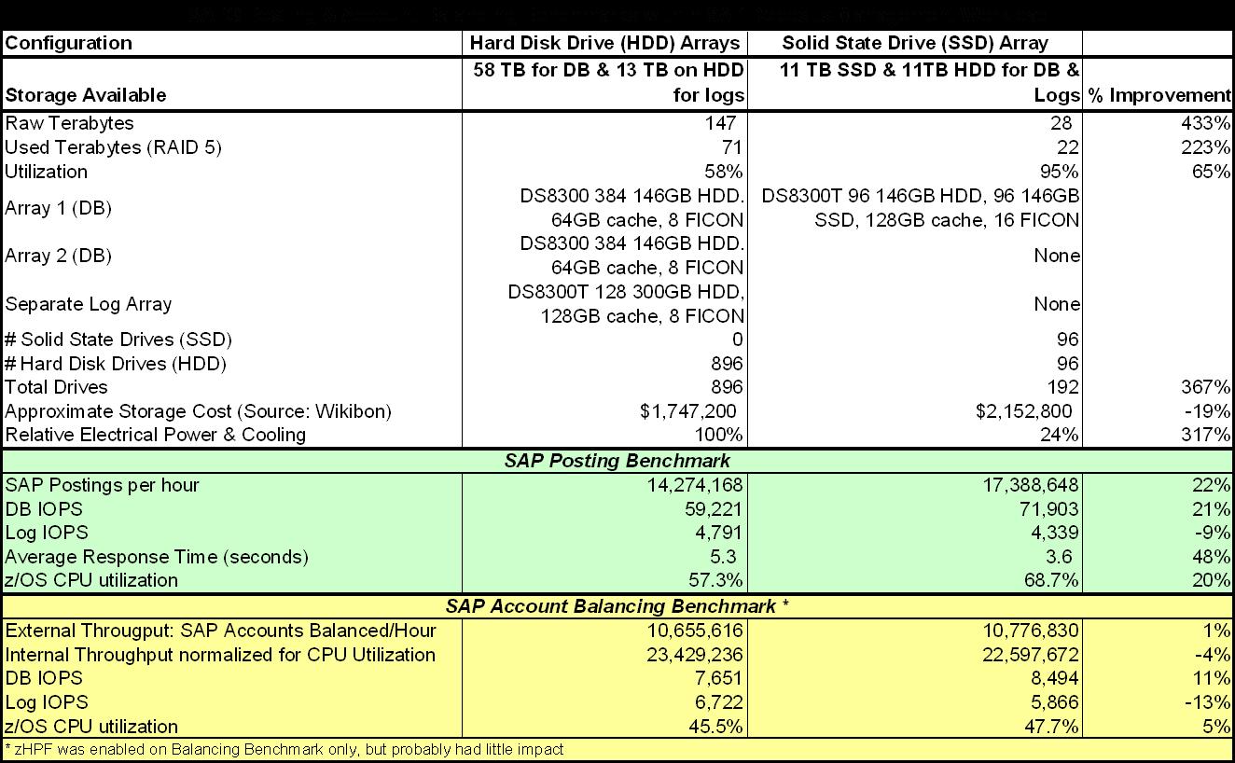
Task: Select the 'SAP Postings per hour' row label
Action: [x=102, y=484]
